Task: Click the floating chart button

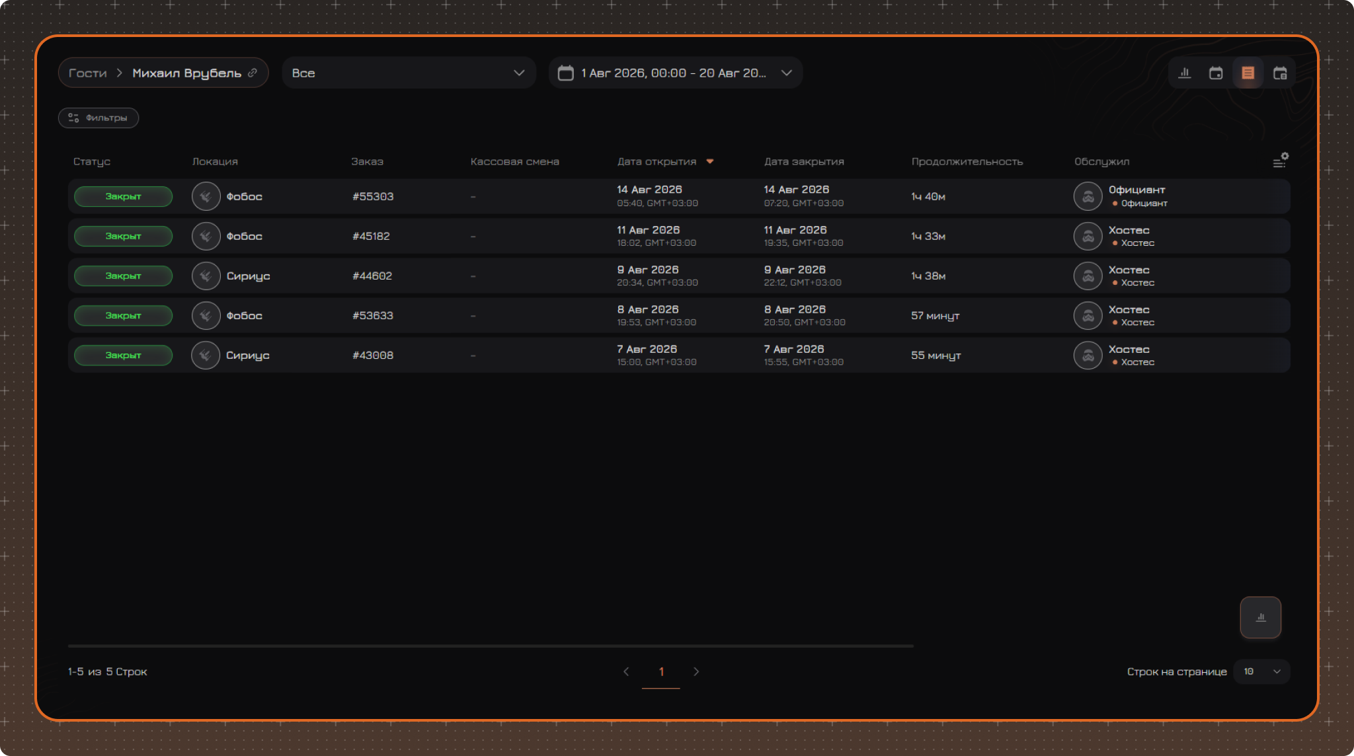Action: (1261, 617)
